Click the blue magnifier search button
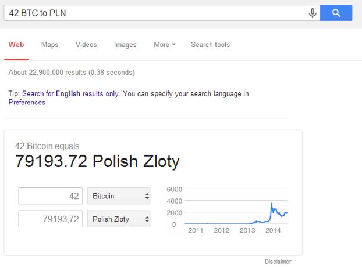The image size is (362, 268). click(x=336, y=13)
